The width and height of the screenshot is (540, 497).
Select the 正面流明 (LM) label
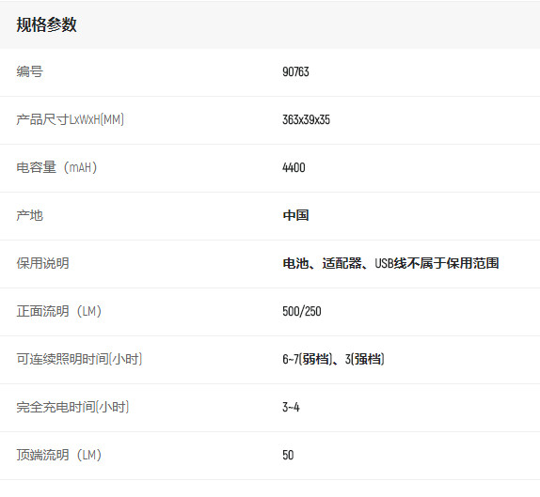[x=59, y=311]
